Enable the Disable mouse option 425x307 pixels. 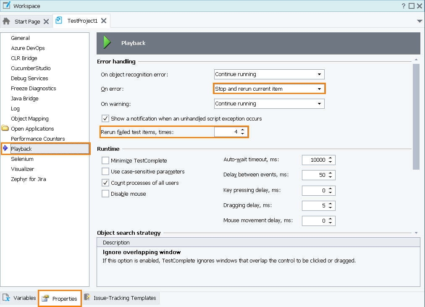(105, 194)
